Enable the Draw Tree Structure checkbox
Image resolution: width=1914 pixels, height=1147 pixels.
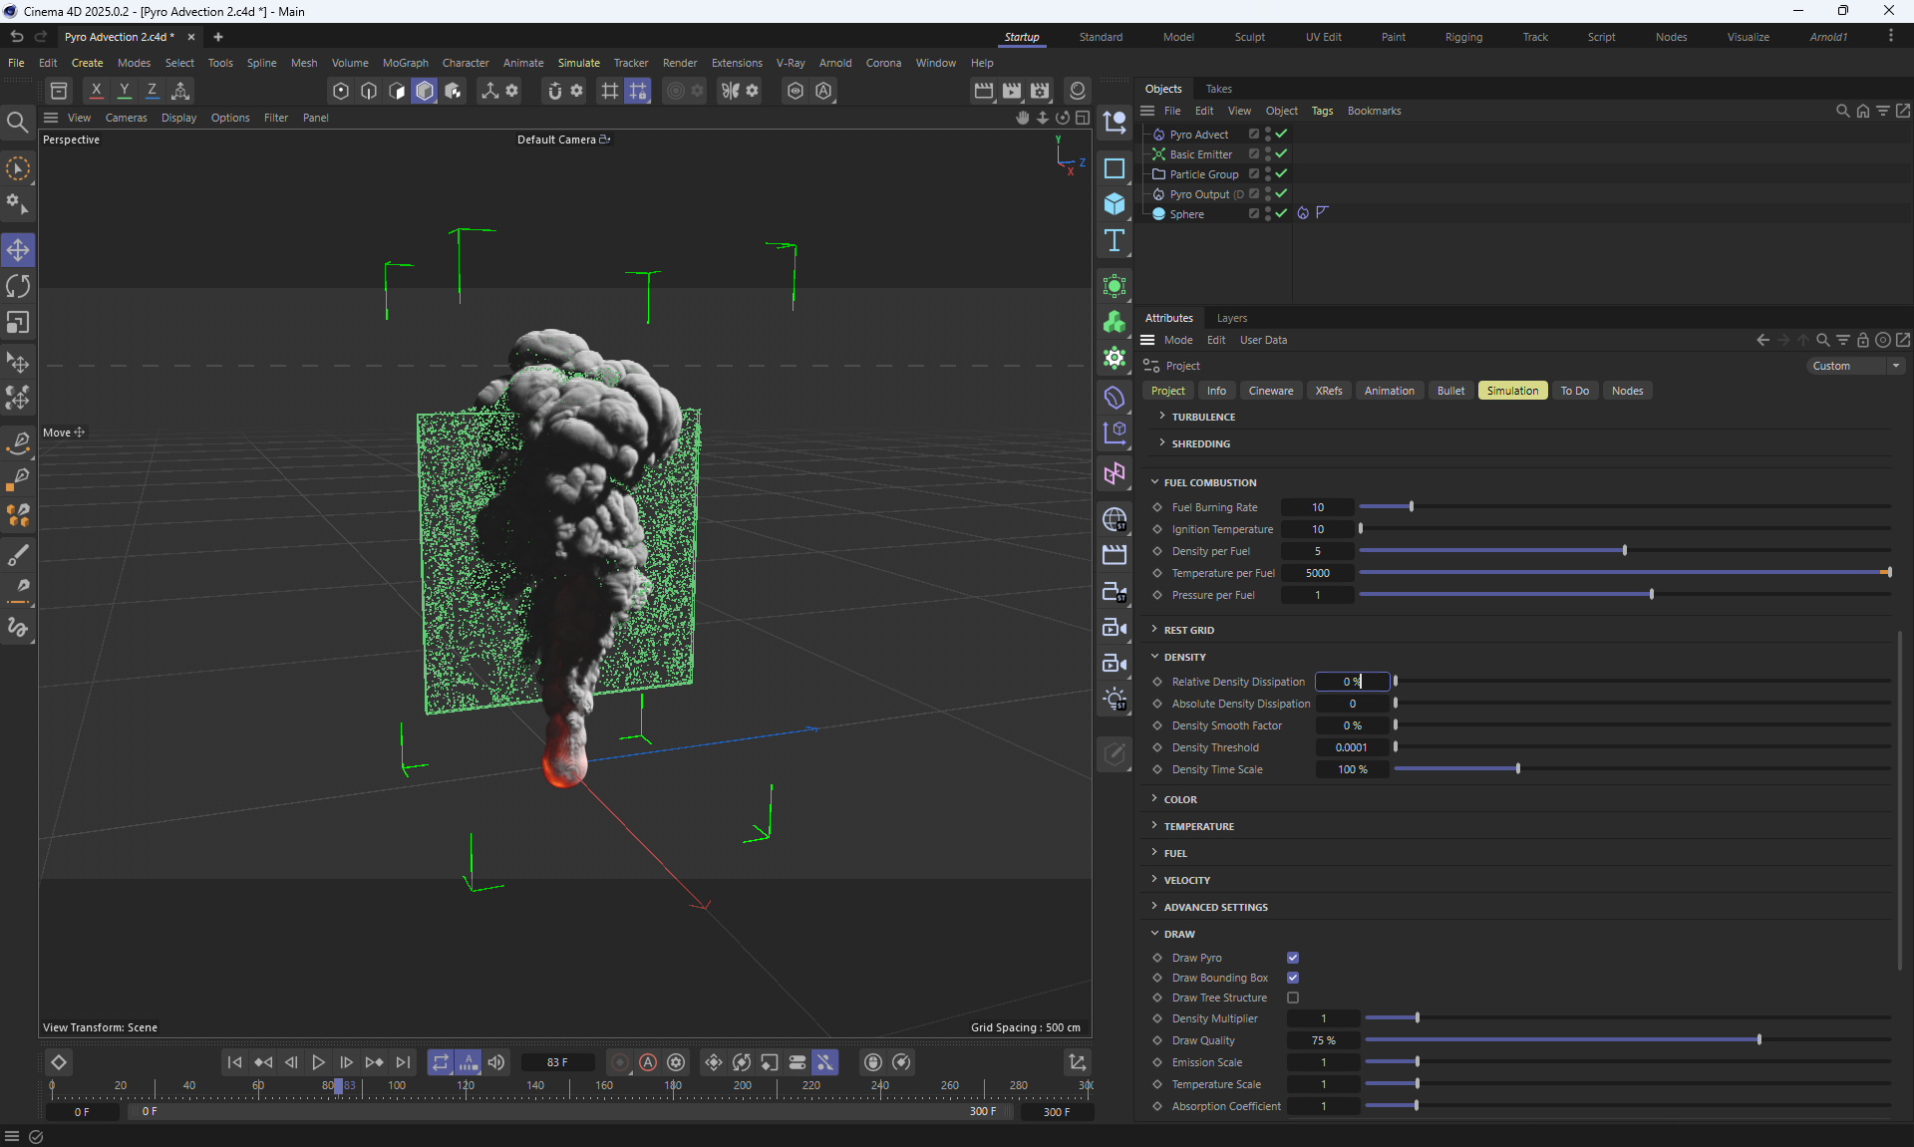click(1293, 998)
